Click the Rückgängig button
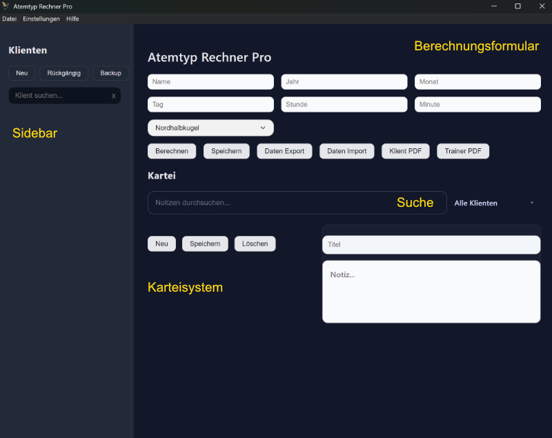The width and height of the screenshot is (552, 438). (64, 73)
